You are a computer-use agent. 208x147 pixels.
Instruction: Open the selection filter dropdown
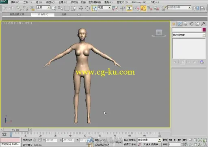[x=43, y=7]
